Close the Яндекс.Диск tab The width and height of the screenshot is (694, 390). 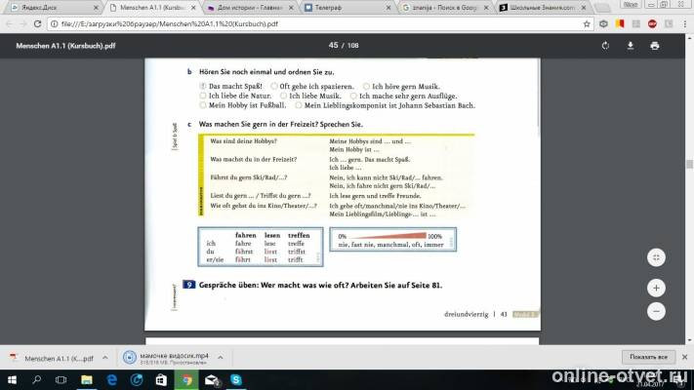[96, 8]
